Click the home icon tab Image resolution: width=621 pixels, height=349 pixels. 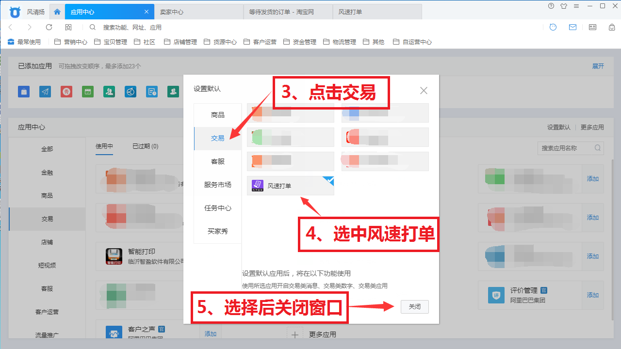click(x=57, y=12)
